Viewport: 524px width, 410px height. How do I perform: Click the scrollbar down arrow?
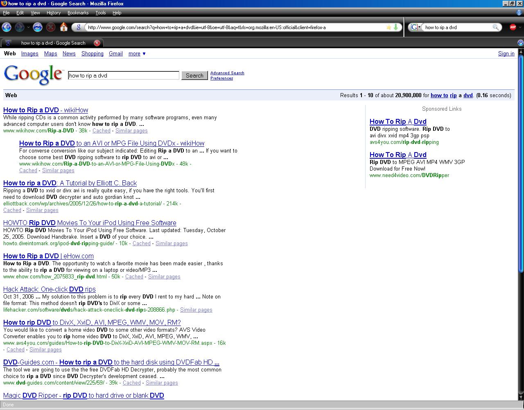[521, 398]
